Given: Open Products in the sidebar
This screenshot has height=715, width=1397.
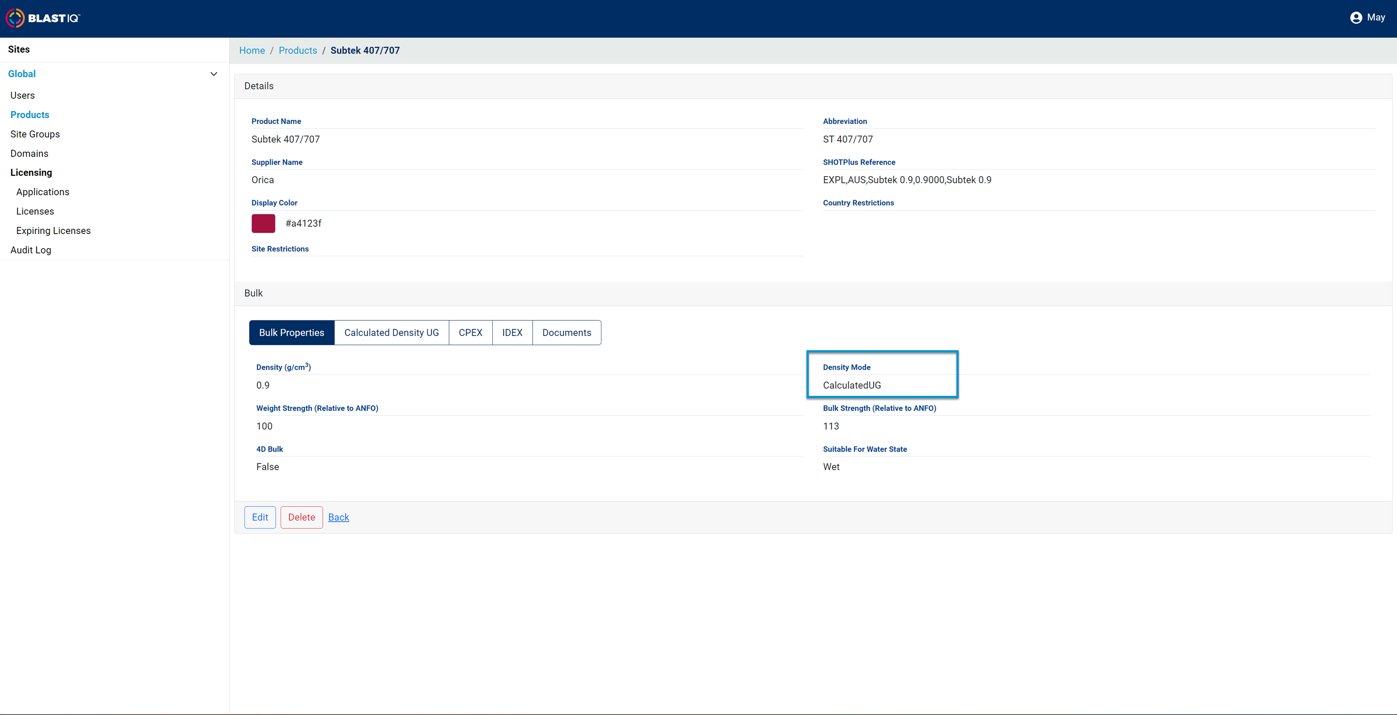Looking at the screenshot, I should click(x=30, y=115).
